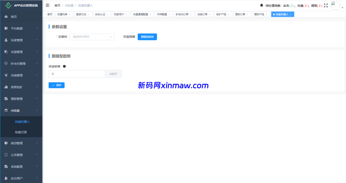Click the 理财管理 document icon
This screenshot has width=346, height=183.
(6, 99)
